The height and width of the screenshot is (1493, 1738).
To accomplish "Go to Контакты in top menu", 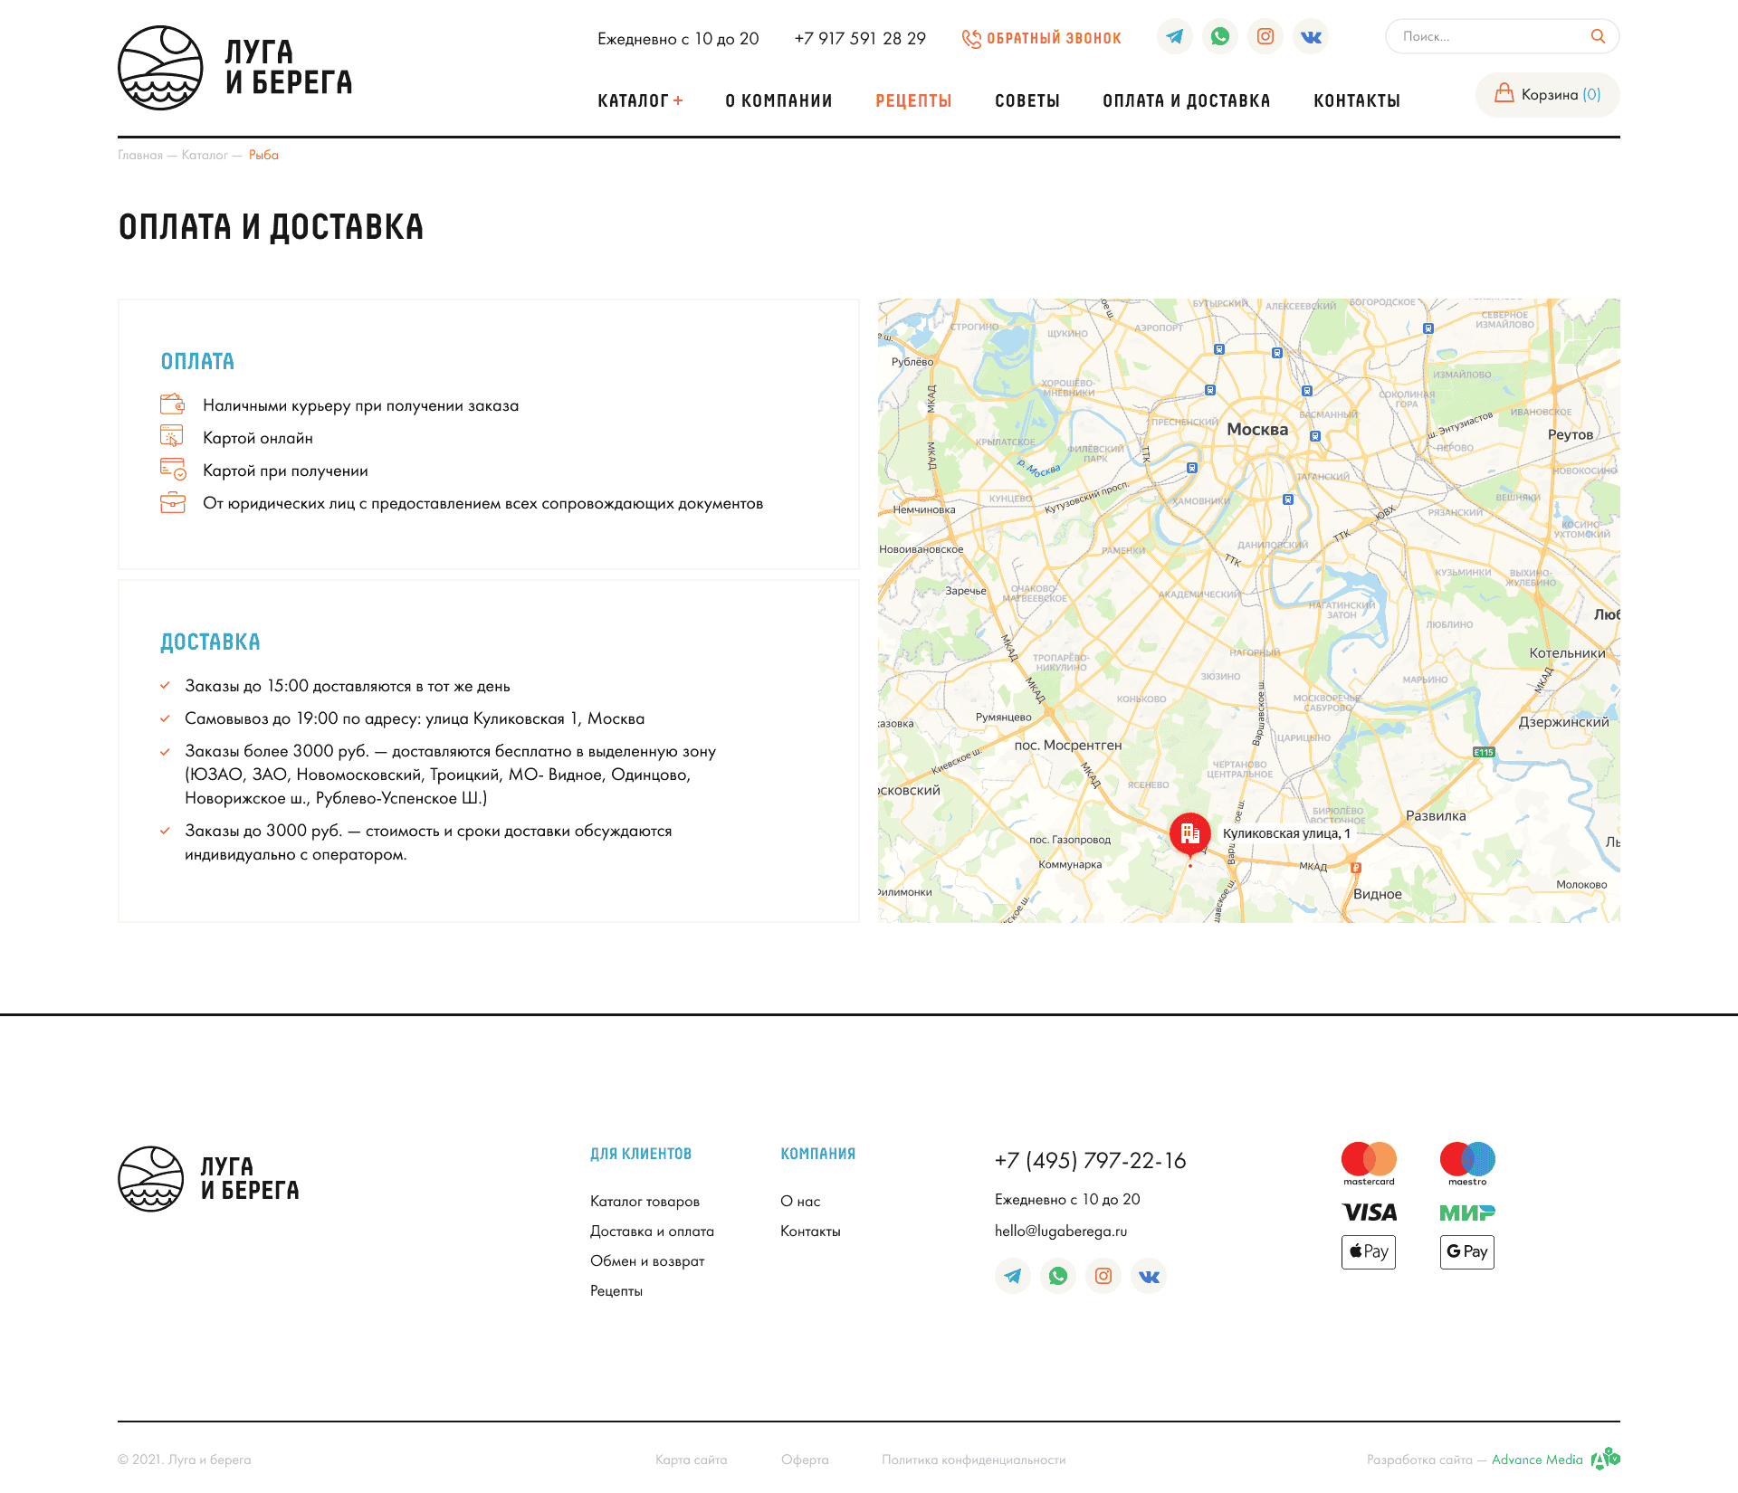I will click(x=1356, y=101).
